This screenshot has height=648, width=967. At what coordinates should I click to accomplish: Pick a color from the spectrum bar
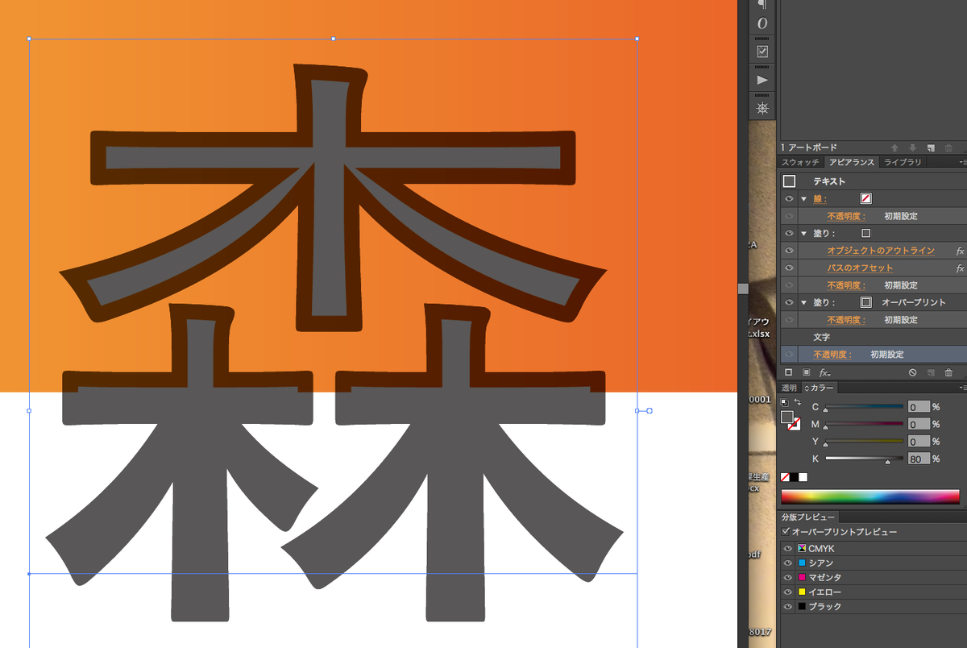click(870, 496)
